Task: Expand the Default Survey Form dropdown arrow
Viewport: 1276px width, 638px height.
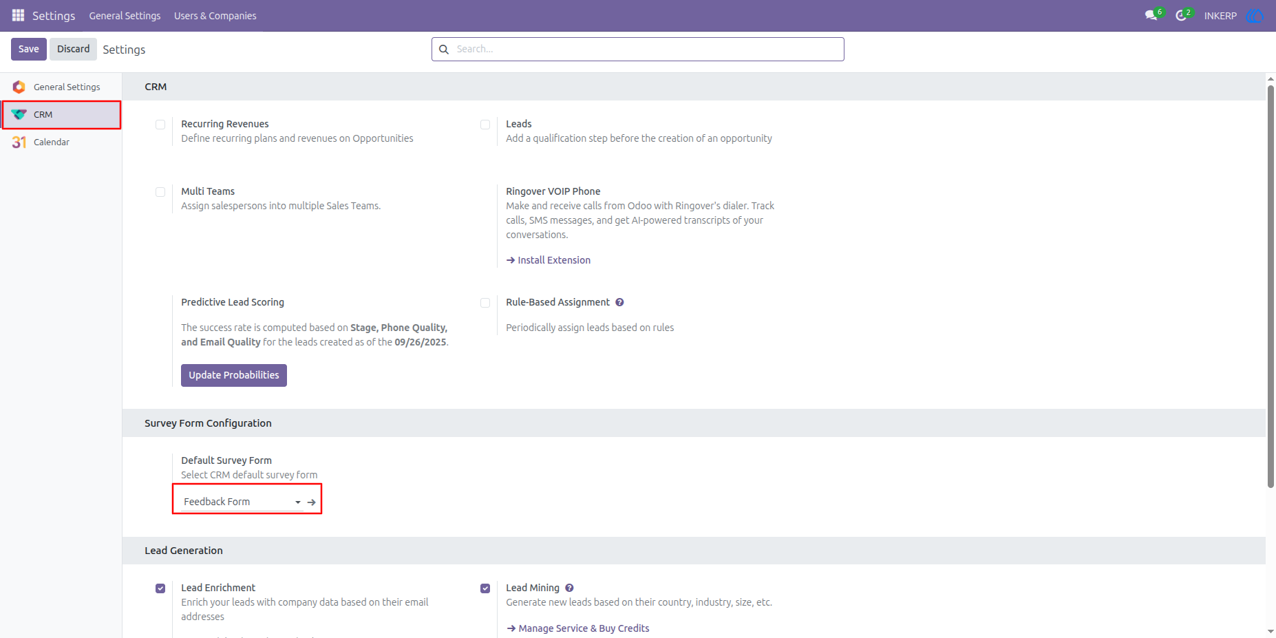Action: pyautogui.click(x=298, y=502)
